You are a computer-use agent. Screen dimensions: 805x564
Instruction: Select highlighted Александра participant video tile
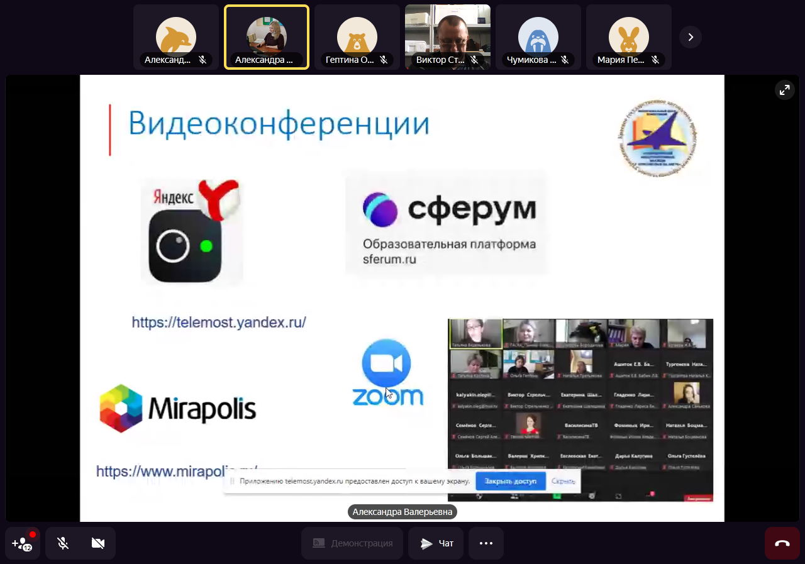tap(267, 37)
